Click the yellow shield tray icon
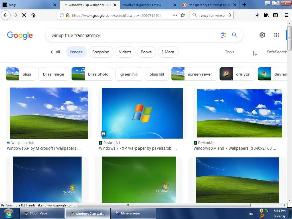The image size is (292, 219). click(261, 211)
